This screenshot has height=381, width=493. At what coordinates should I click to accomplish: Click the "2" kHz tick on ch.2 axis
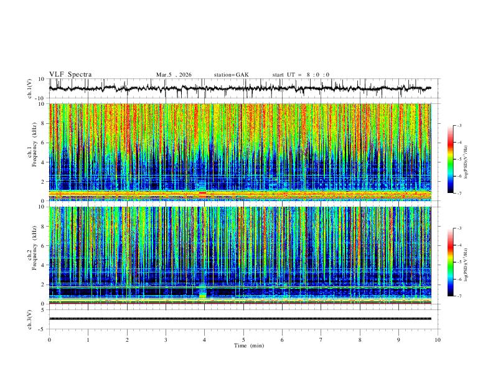pyautogui.click(x=44, y=285)
